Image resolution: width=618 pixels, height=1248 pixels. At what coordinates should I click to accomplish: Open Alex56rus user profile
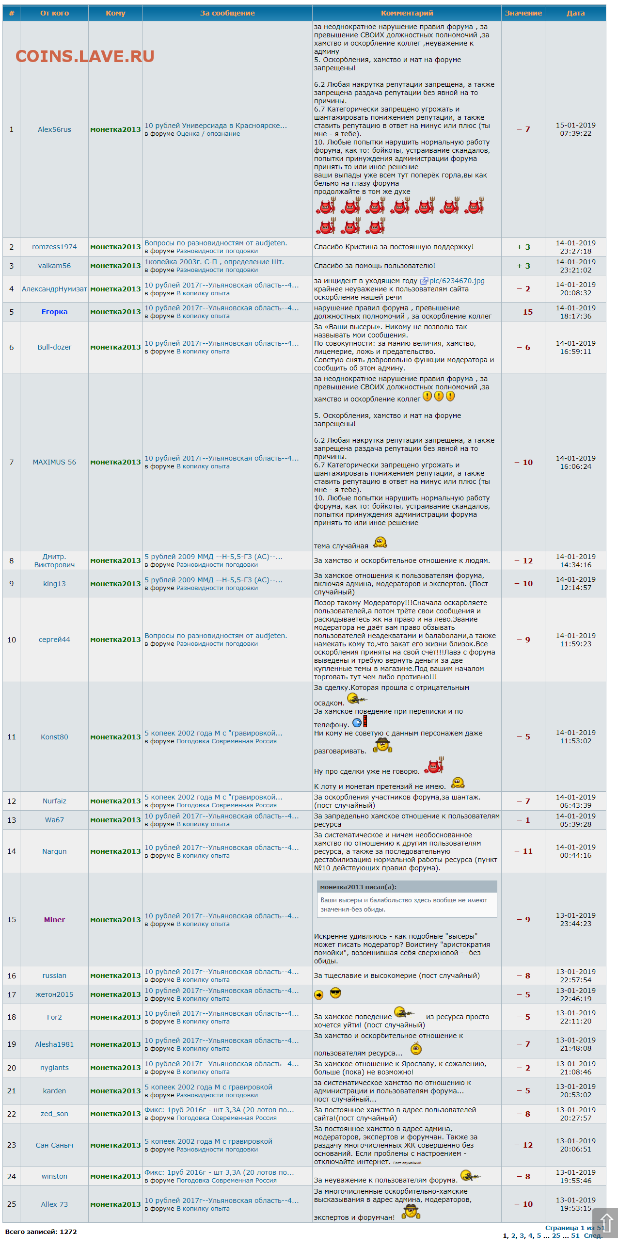point(54,129)
